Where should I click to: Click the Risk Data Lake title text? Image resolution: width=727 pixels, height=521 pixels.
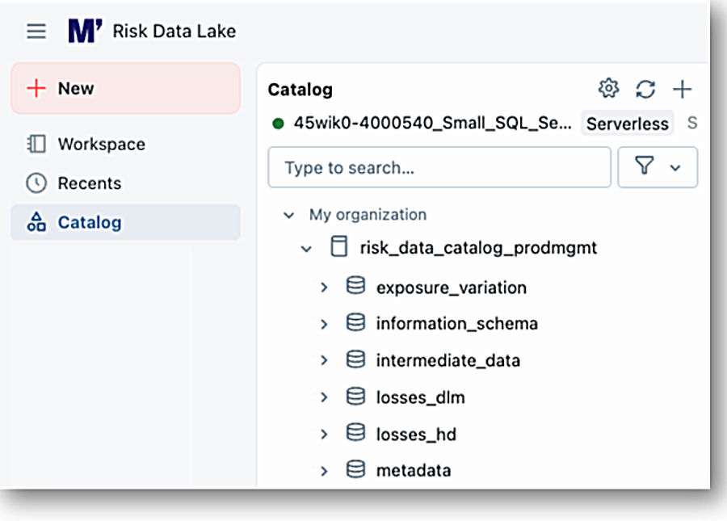click(174, 31)
